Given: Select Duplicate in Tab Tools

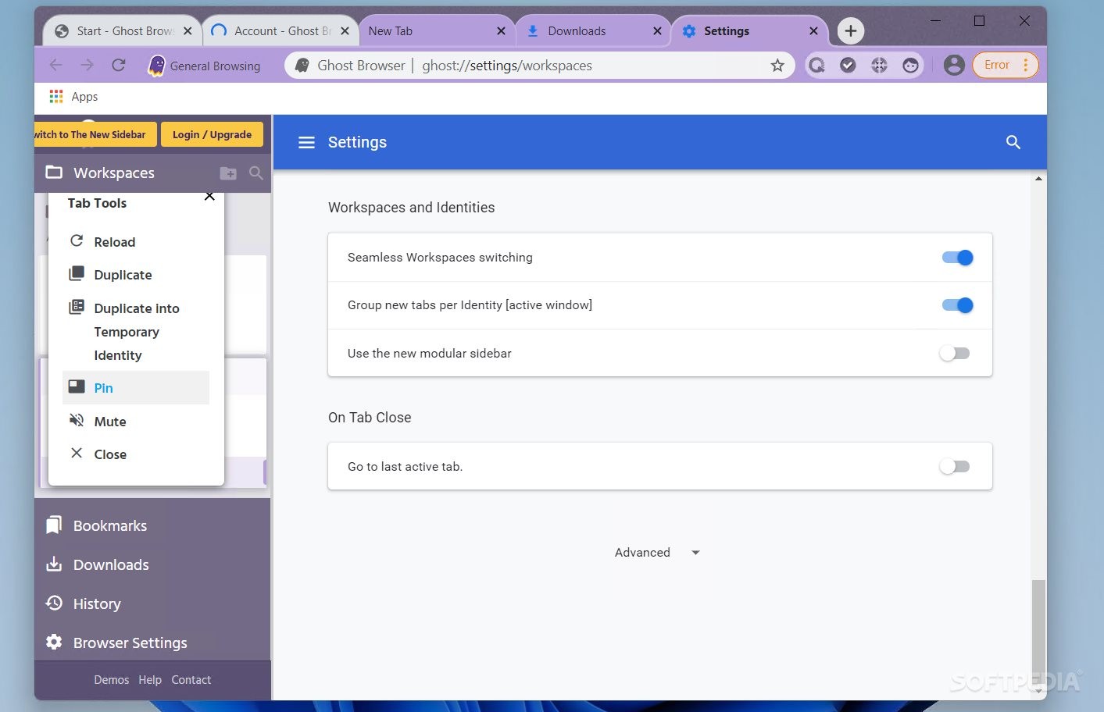Looking at the screenshot, I should (x=136, y=275).
